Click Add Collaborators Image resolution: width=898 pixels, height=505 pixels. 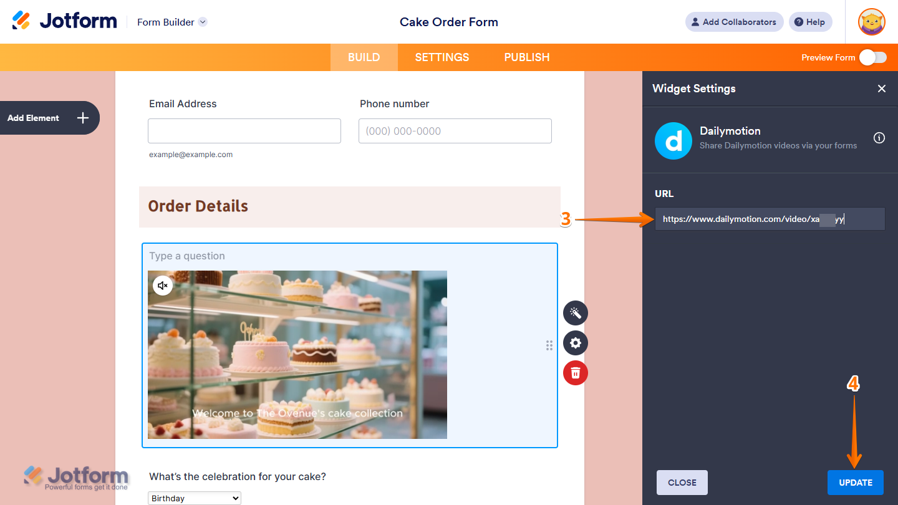[x=734, y=22]
